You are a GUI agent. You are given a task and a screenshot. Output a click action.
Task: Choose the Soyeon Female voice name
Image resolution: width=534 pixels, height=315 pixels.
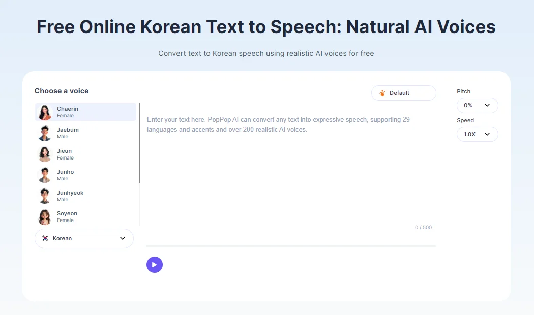click(x=67, y=213)
